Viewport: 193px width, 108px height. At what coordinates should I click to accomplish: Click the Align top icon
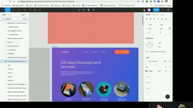click(x=158, y=19)
